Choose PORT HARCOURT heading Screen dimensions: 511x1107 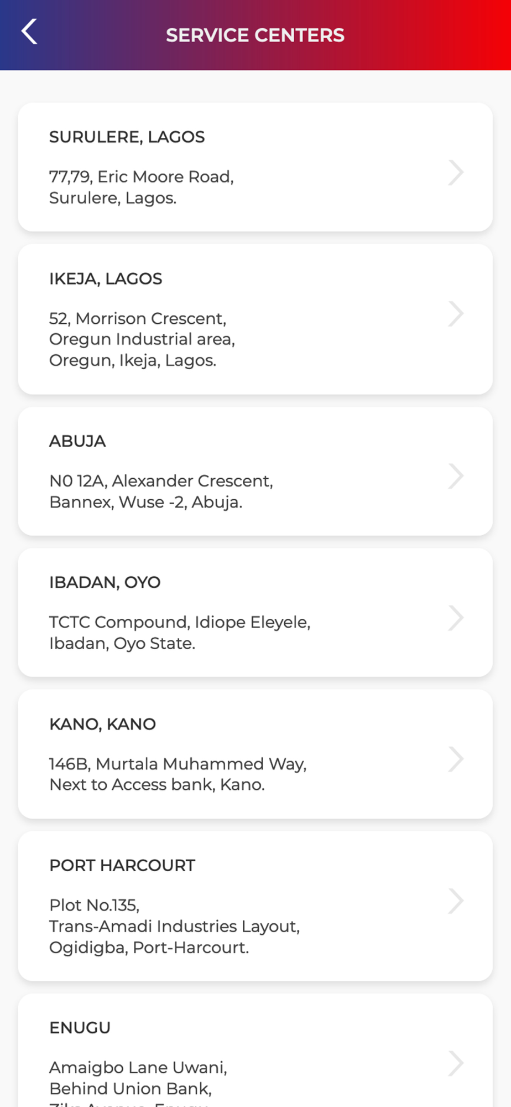click(122, 866)
